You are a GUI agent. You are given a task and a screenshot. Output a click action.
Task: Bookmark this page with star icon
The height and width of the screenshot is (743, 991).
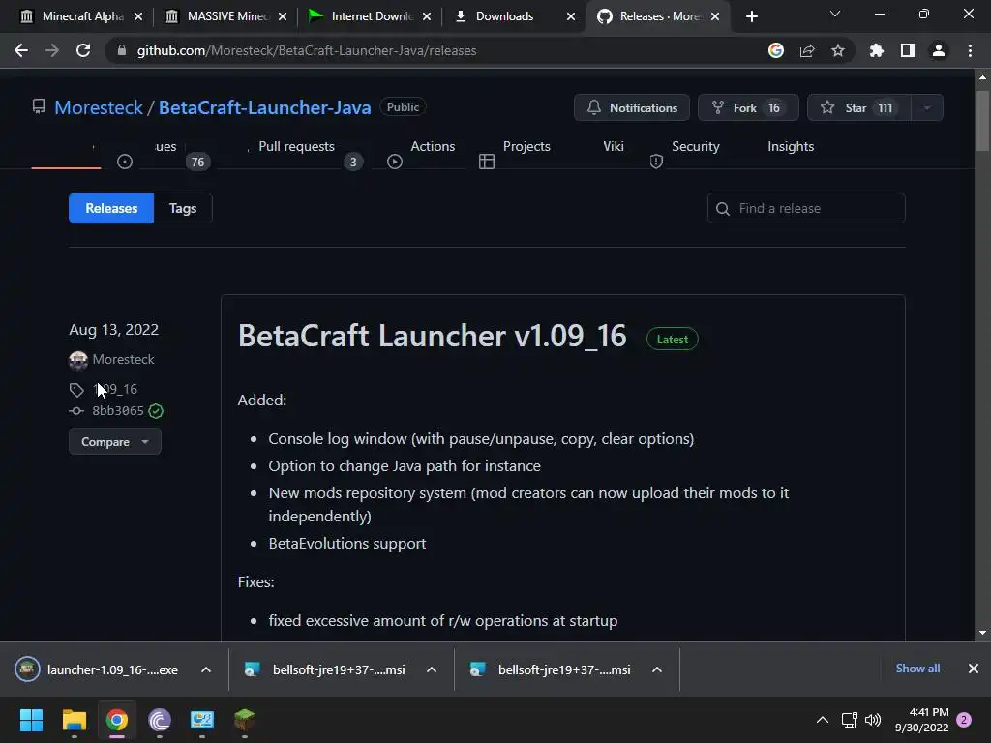tap(837, 50)
